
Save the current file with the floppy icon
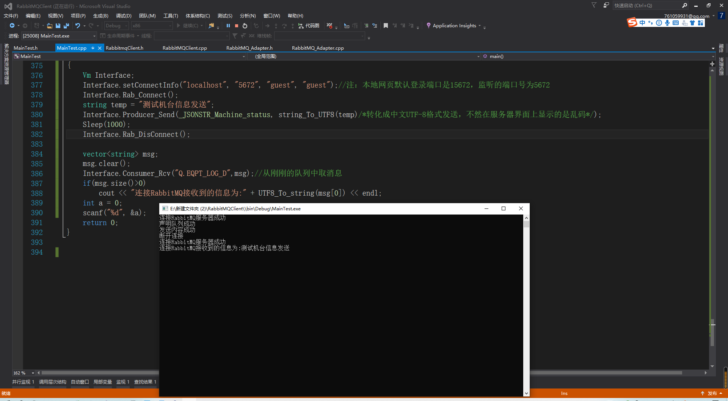coord(58,26)
